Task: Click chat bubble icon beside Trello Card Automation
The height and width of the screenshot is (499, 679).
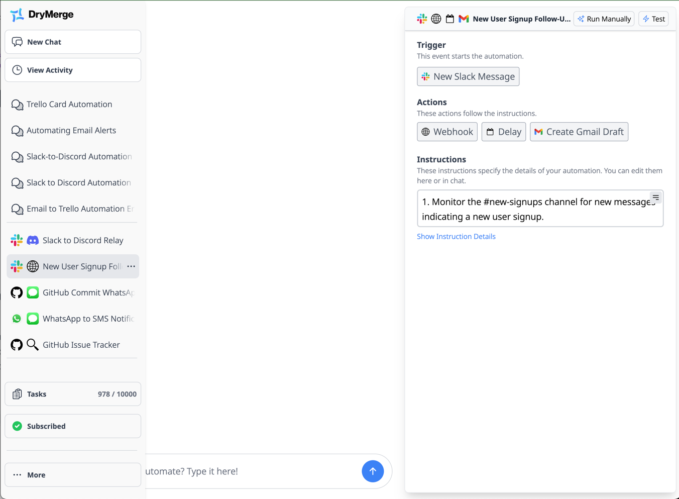Action: click(x=17, y=105)
